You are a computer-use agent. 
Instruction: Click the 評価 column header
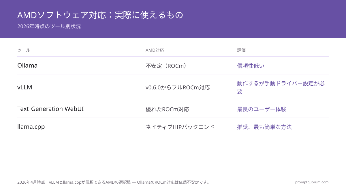241,50
